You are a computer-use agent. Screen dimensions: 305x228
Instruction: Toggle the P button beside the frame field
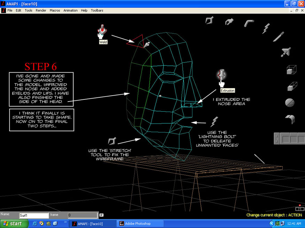102,215
